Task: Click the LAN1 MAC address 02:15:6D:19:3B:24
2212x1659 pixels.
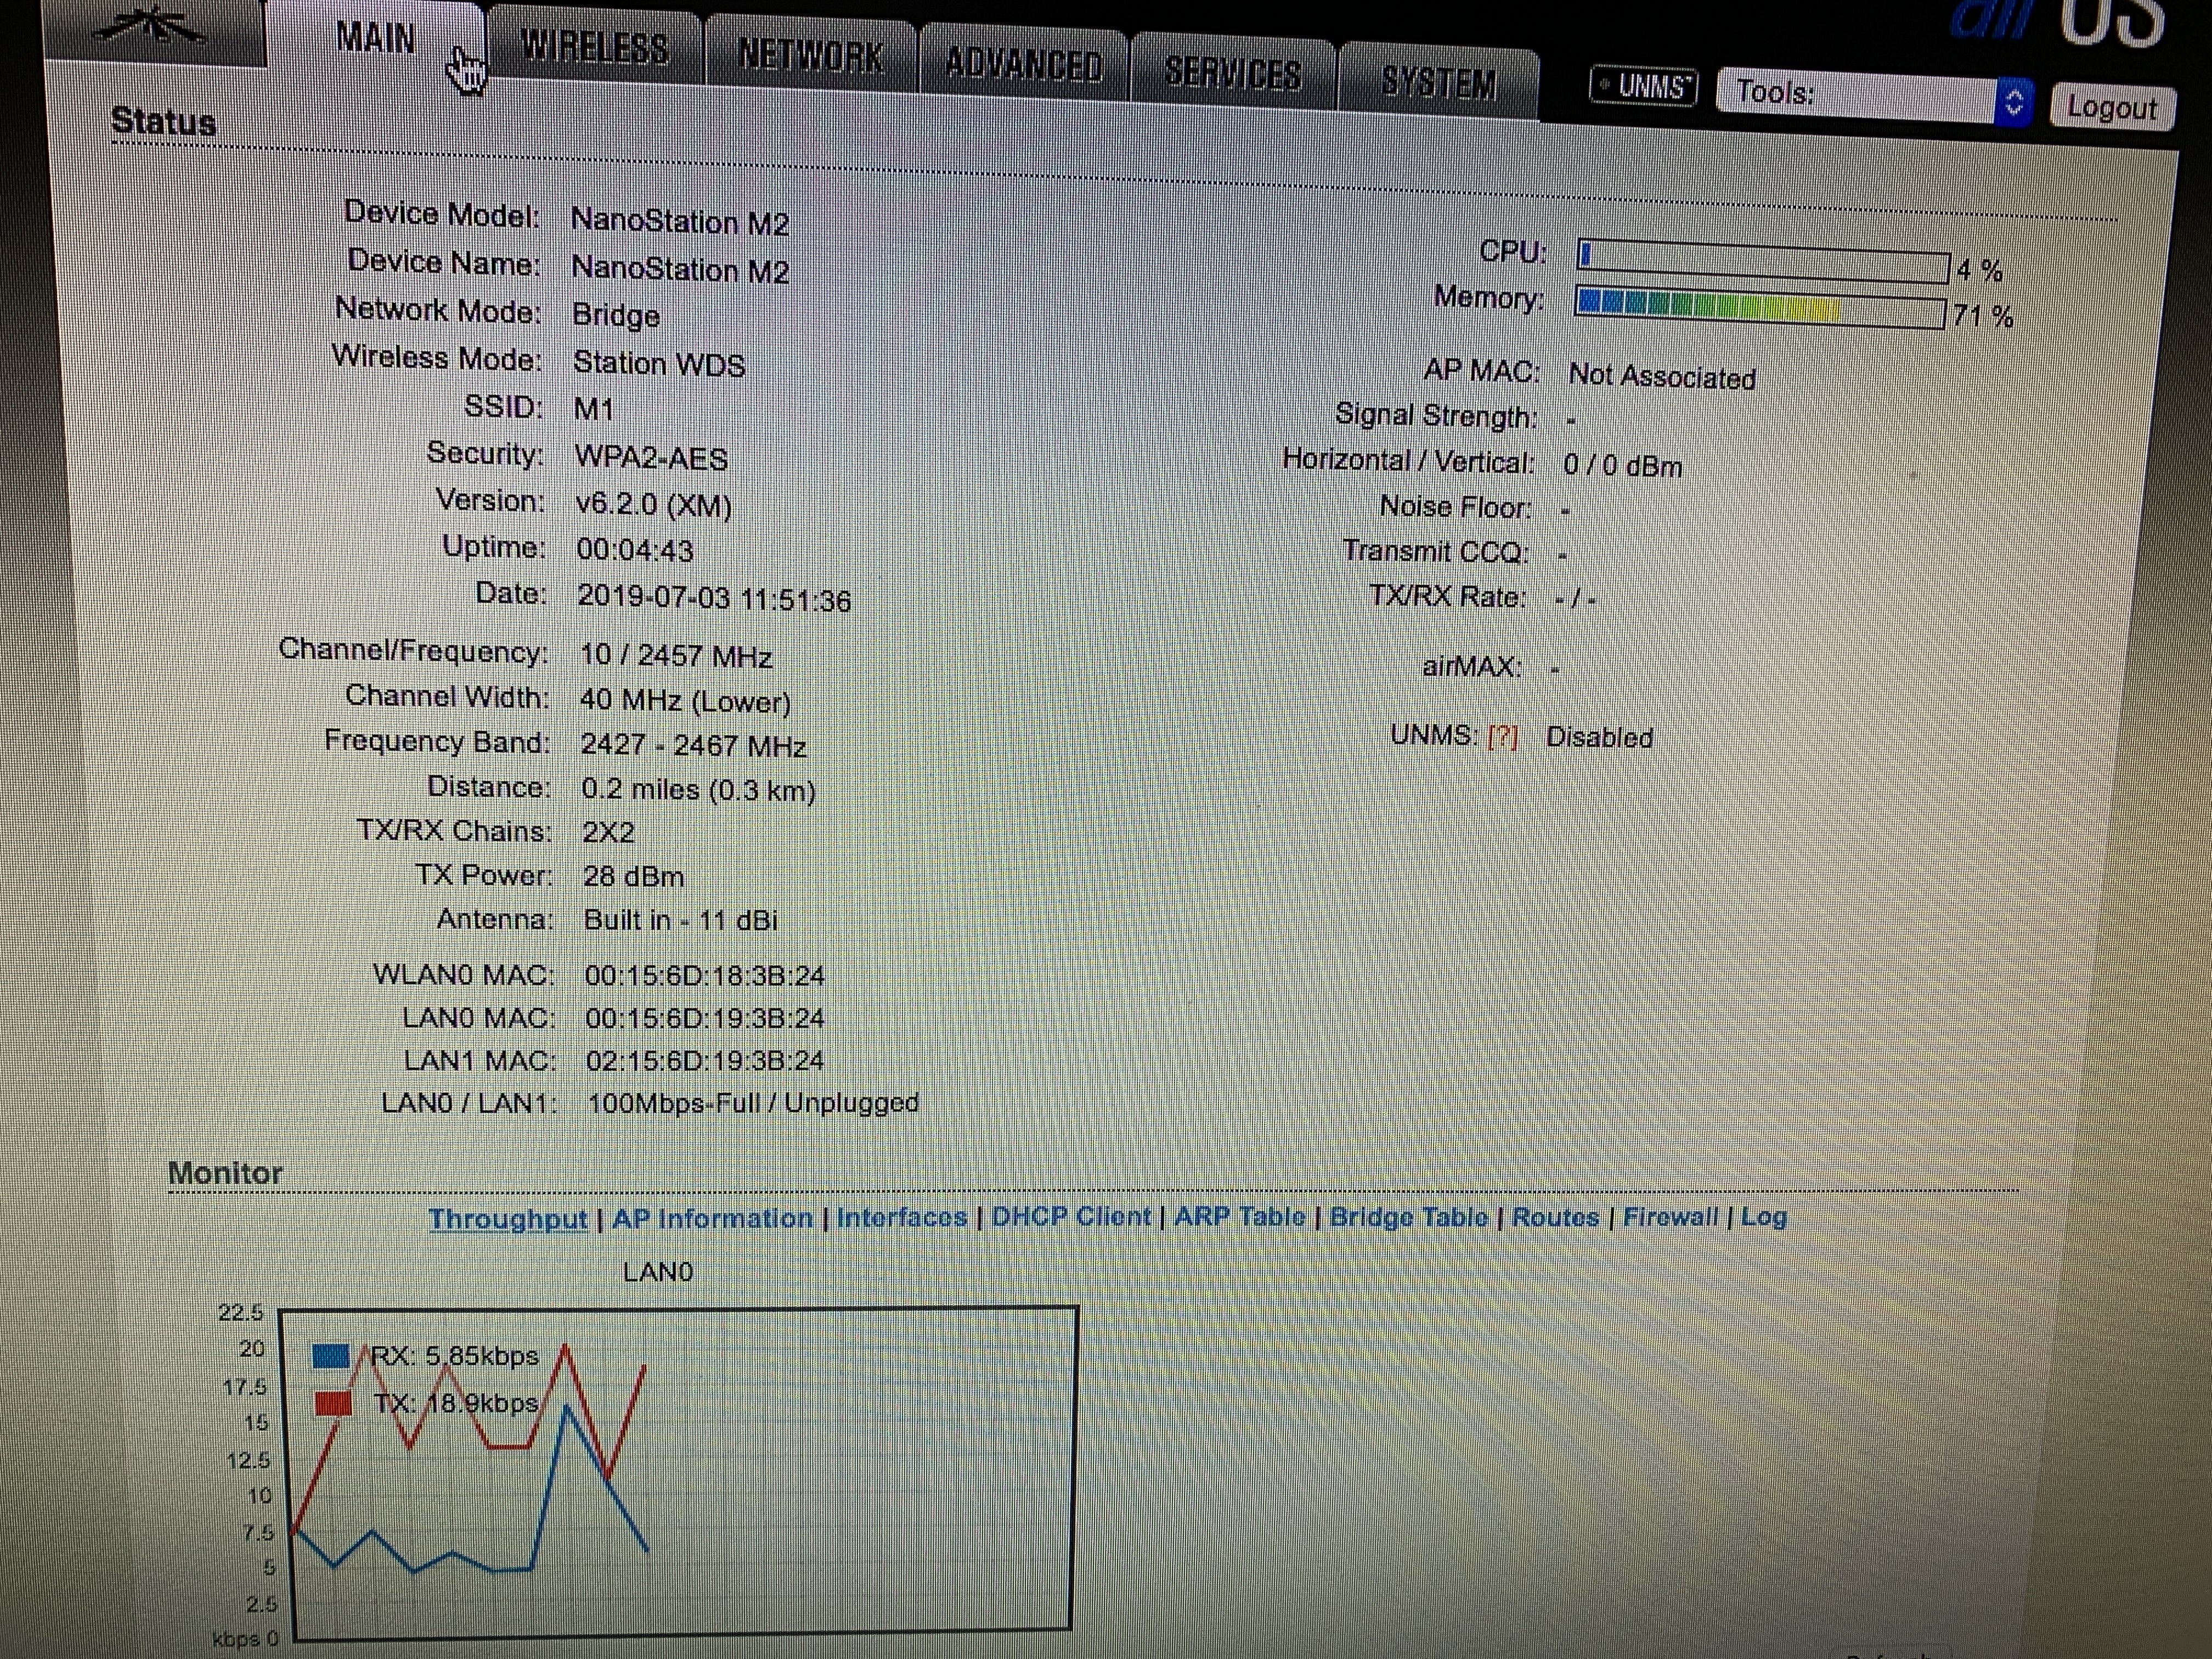Action: pos(705,1060)
